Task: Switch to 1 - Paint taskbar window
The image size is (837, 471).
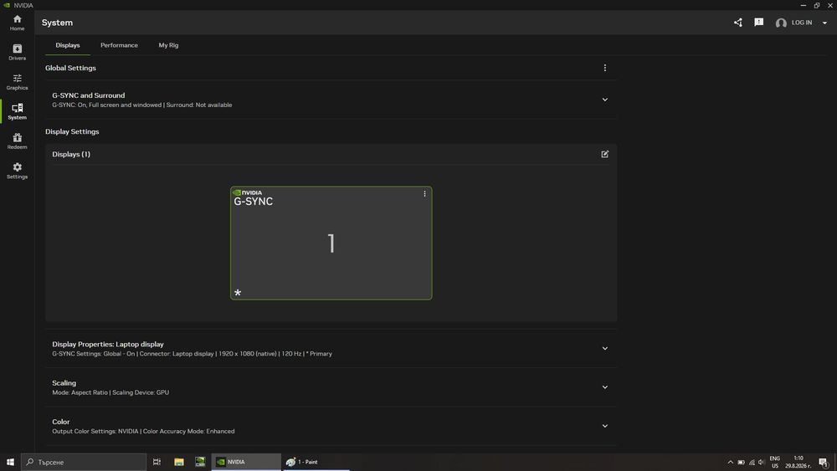Action: [316, 462]
